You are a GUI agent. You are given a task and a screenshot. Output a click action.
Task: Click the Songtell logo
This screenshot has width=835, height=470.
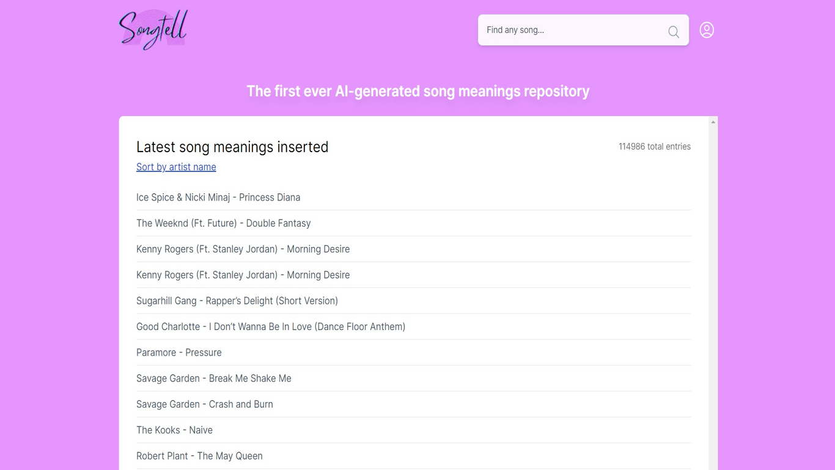pyautogui.click(x=153, y=29)
